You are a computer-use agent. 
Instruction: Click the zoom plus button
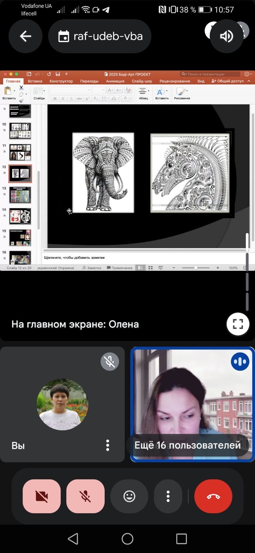(x=218, y=268)
